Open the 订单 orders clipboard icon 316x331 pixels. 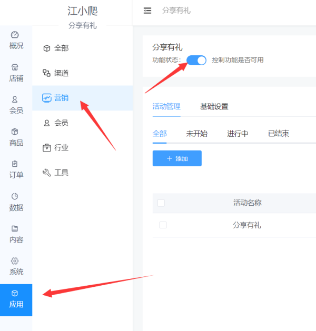coord(15,164)
